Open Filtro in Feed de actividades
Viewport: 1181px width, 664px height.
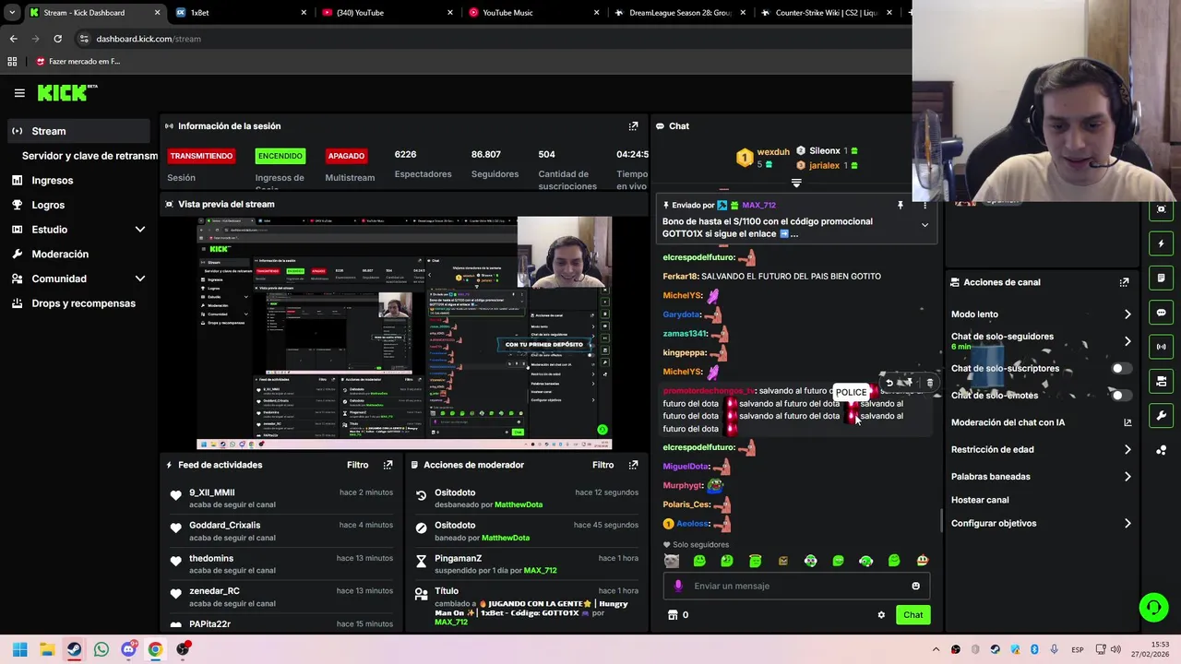tap(357, 465)
